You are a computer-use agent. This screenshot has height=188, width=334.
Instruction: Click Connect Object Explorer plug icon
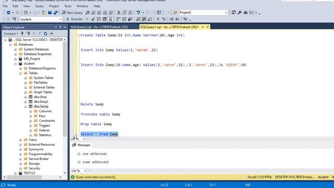point(22,33)
